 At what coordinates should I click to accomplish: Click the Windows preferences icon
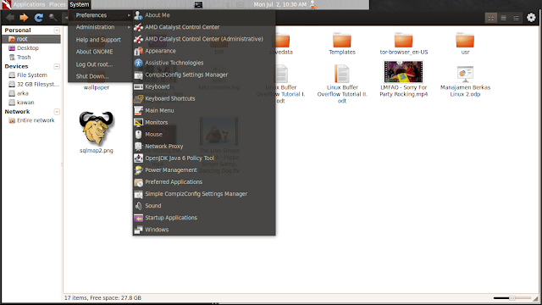138,230
